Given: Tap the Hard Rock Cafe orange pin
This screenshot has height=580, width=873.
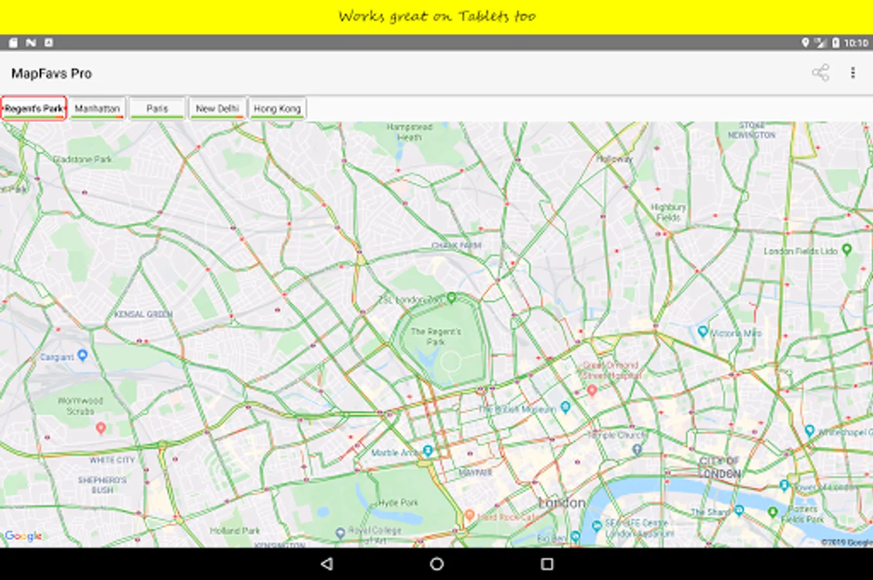Looking at the screenshot, I should point(470,516).
